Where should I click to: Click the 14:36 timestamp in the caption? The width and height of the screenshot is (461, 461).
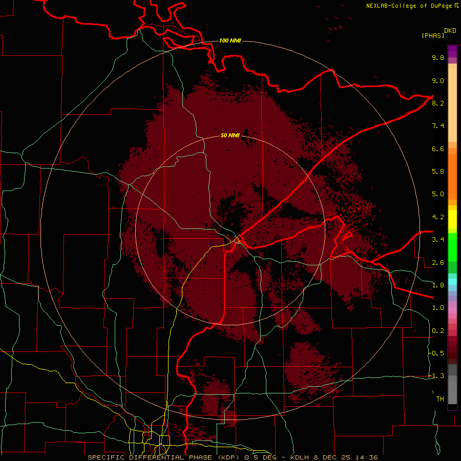(x=366, y=457)
